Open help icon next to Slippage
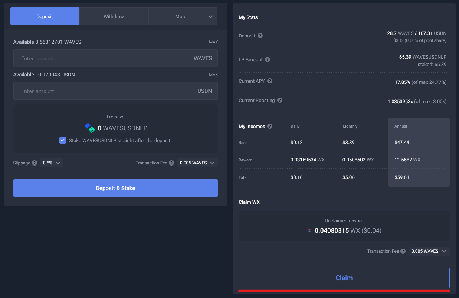 (35, 163)
